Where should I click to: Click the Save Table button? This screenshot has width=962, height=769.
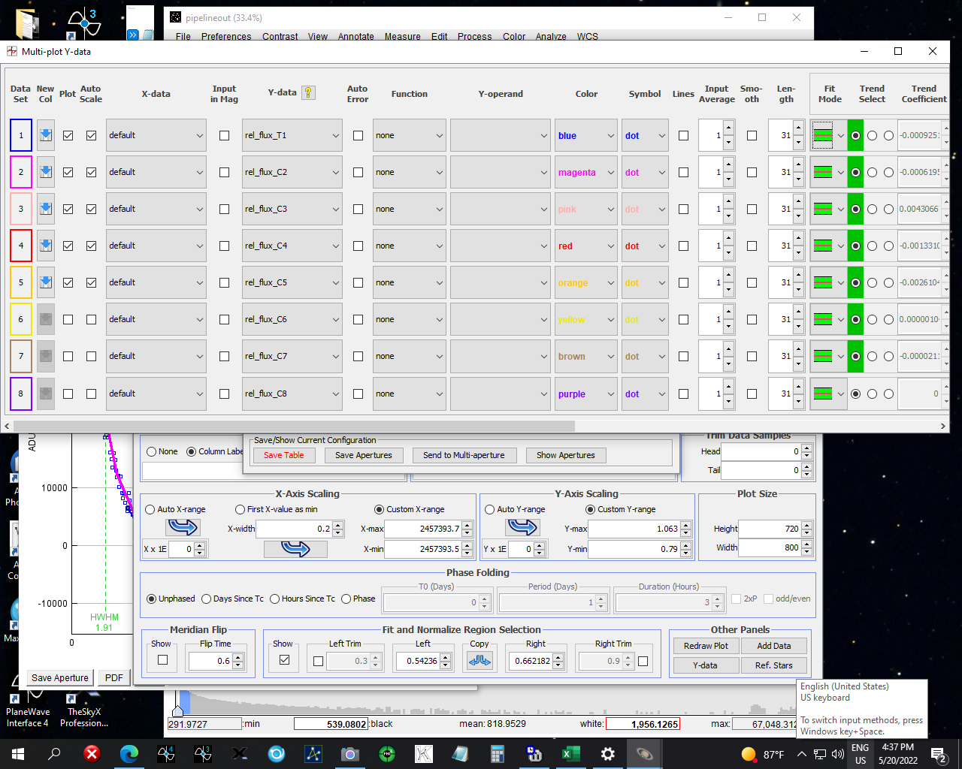(x=283, y=455)
